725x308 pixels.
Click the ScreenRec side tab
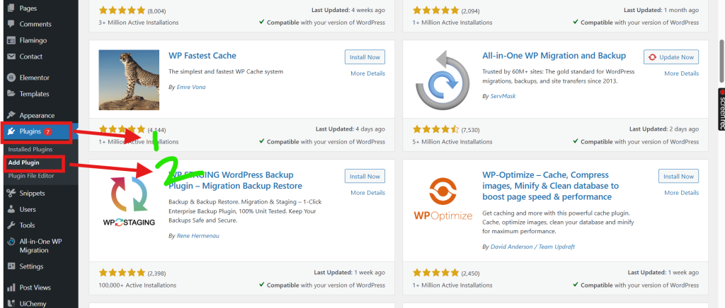(x=721, y=109)
